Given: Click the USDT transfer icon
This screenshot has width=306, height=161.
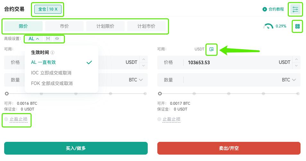Looking at the screenshot, I should pos(211,50).
